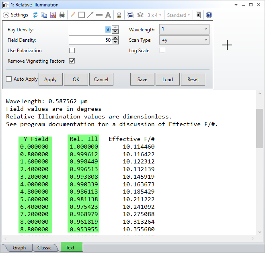The width and height of the screenshot is (265, 253).
Task: Click the active cursor display icon
Action: (198, 15)
